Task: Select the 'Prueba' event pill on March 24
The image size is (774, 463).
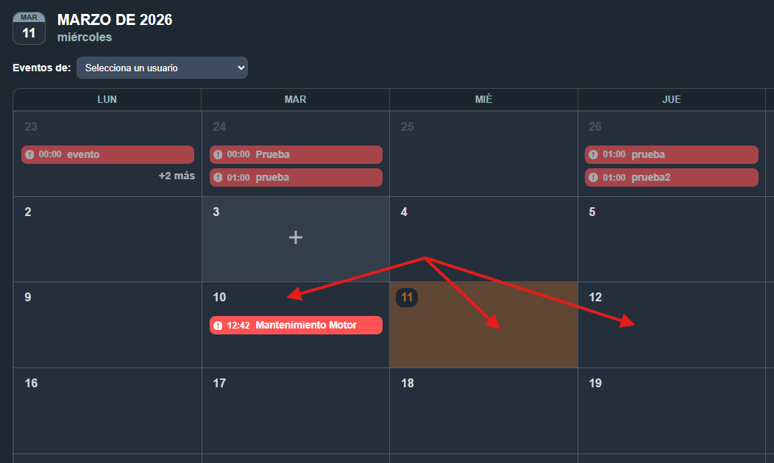Action: (296, 154)
